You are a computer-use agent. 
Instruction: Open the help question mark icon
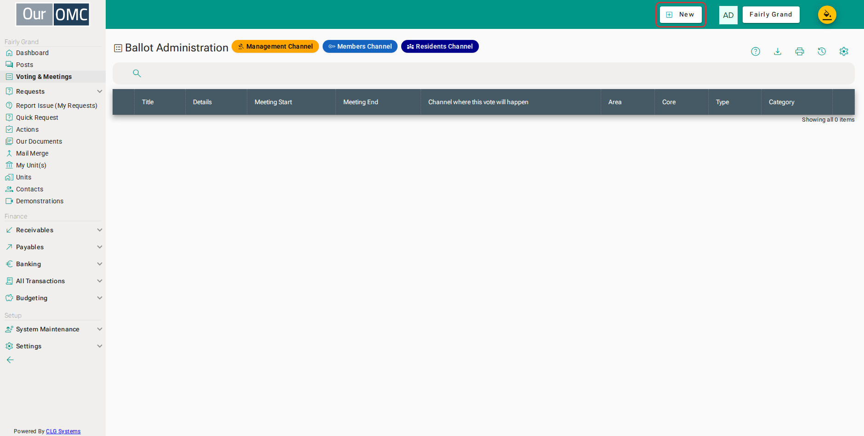[x=756, y=51]
